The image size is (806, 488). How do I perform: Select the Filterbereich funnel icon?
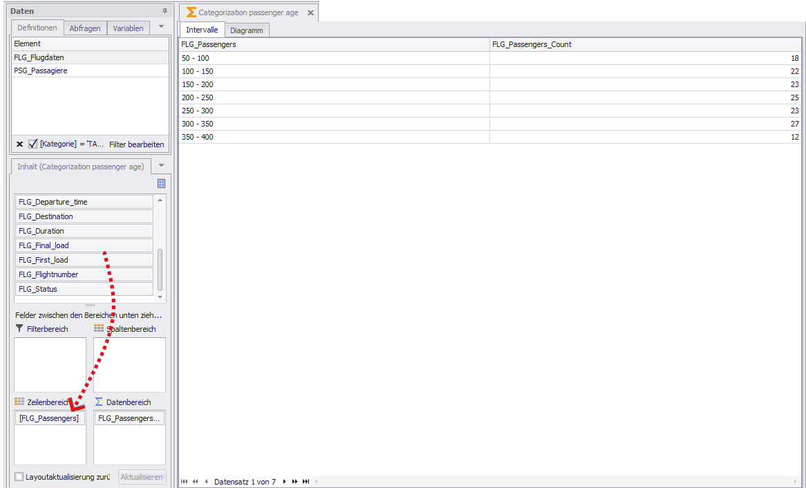[19, 328]
